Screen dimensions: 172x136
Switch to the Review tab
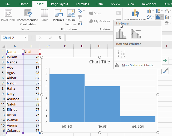[x=115, y=4]
